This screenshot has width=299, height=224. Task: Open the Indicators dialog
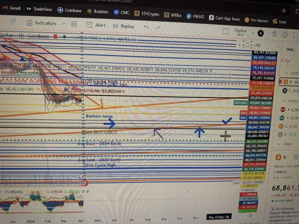41,23
